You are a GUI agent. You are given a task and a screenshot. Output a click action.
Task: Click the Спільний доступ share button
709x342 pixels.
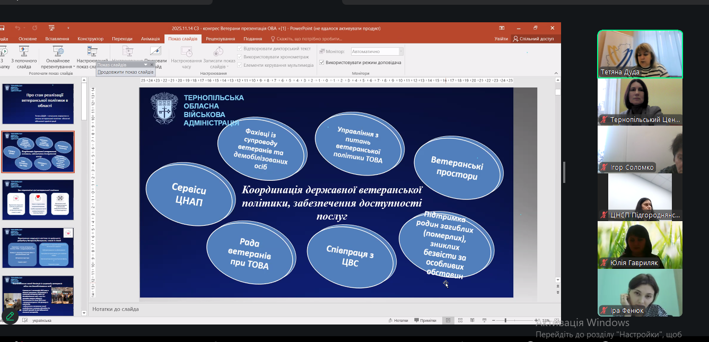click(x=533, y=39)
